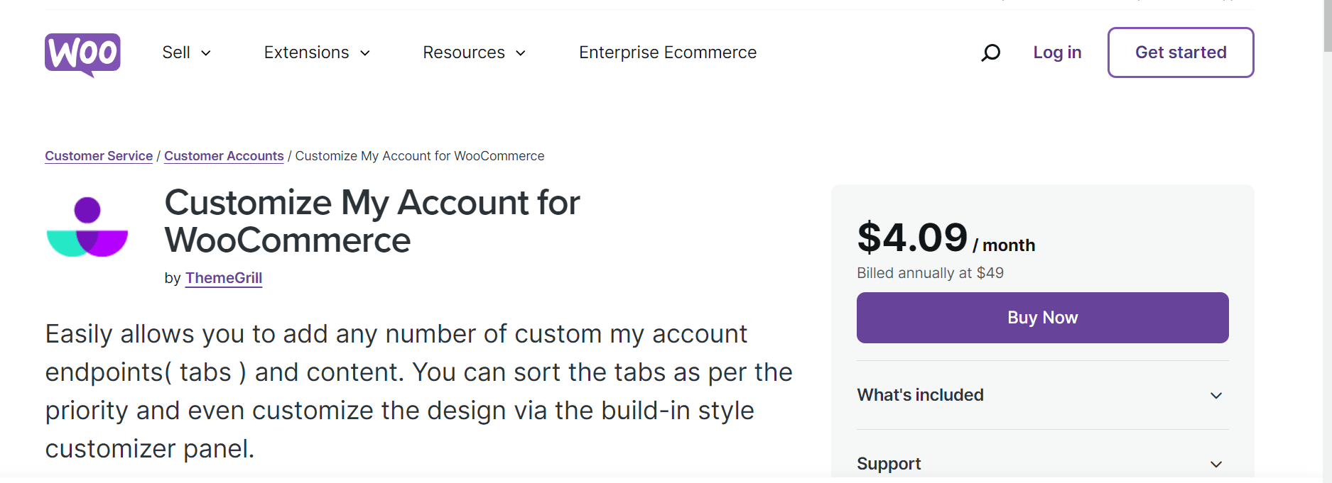
Task: Toggle the What's included heading
Action: coord(920,395)
